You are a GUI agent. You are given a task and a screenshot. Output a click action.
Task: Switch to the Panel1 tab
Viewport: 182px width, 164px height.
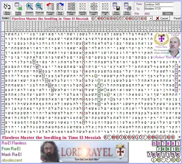click(x=177, y=19)
